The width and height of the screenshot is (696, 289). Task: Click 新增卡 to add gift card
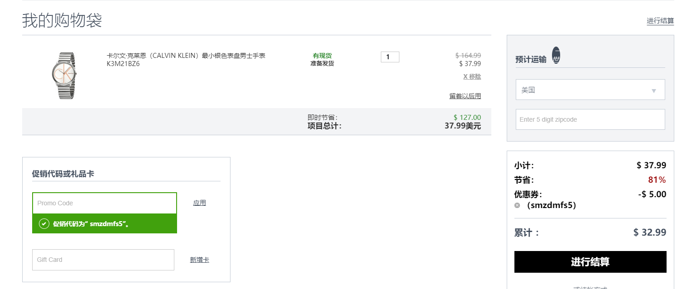point(199,260)
